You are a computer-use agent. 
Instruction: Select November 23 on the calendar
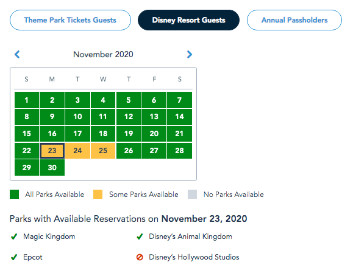52,151
